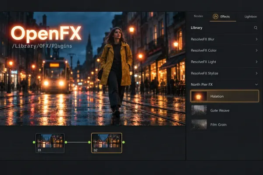Click the green output connector of node 02
This screenshot has height=175, width=263.
124,142
